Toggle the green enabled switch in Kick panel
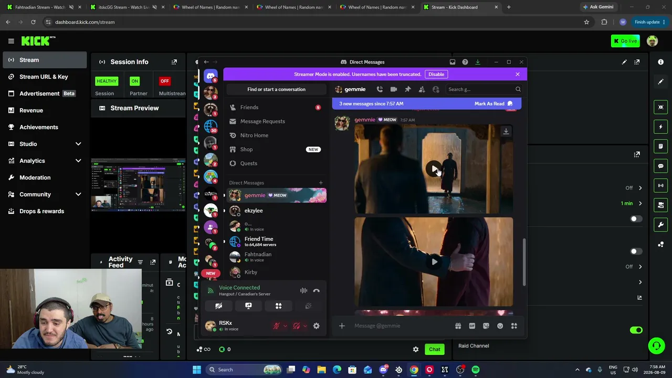 point(636,330)
